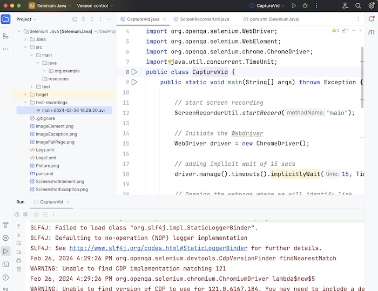Open the Problems tool window
This screenshot has width=378, height=291.
6,277
